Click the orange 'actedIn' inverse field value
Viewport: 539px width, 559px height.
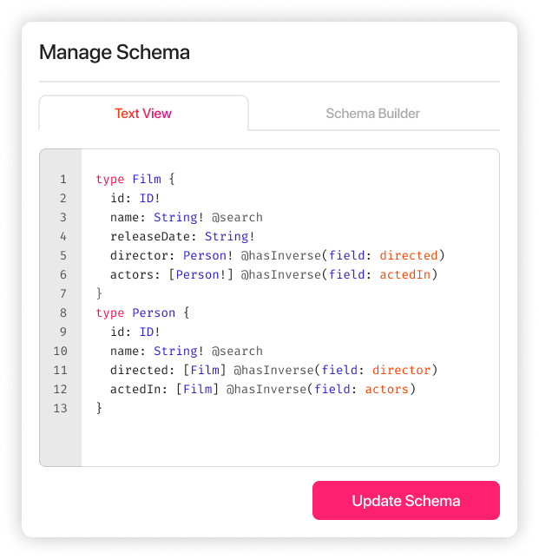pos(408,274)
